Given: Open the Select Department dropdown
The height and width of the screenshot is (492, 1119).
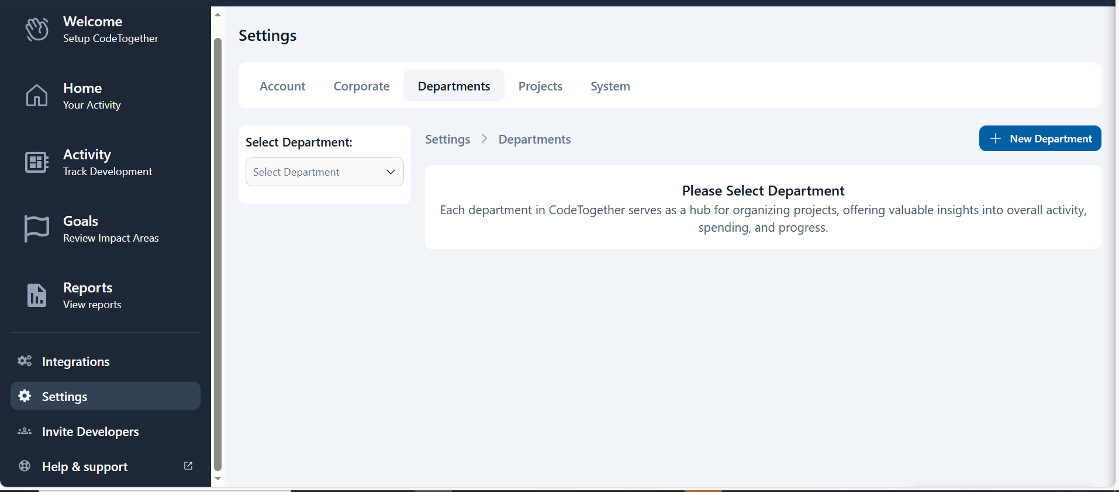Looking at the screenshot, I should point(316,172).
